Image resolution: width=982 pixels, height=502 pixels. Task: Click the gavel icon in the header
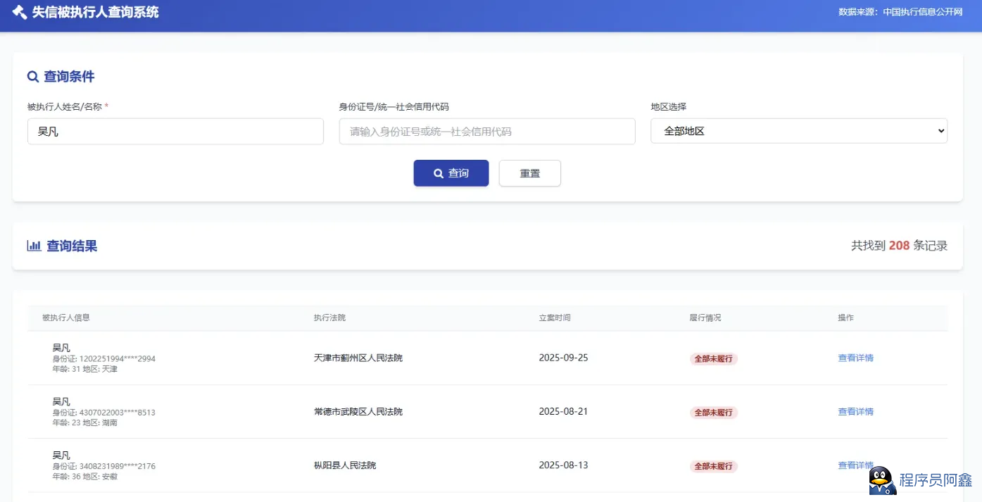20,12
